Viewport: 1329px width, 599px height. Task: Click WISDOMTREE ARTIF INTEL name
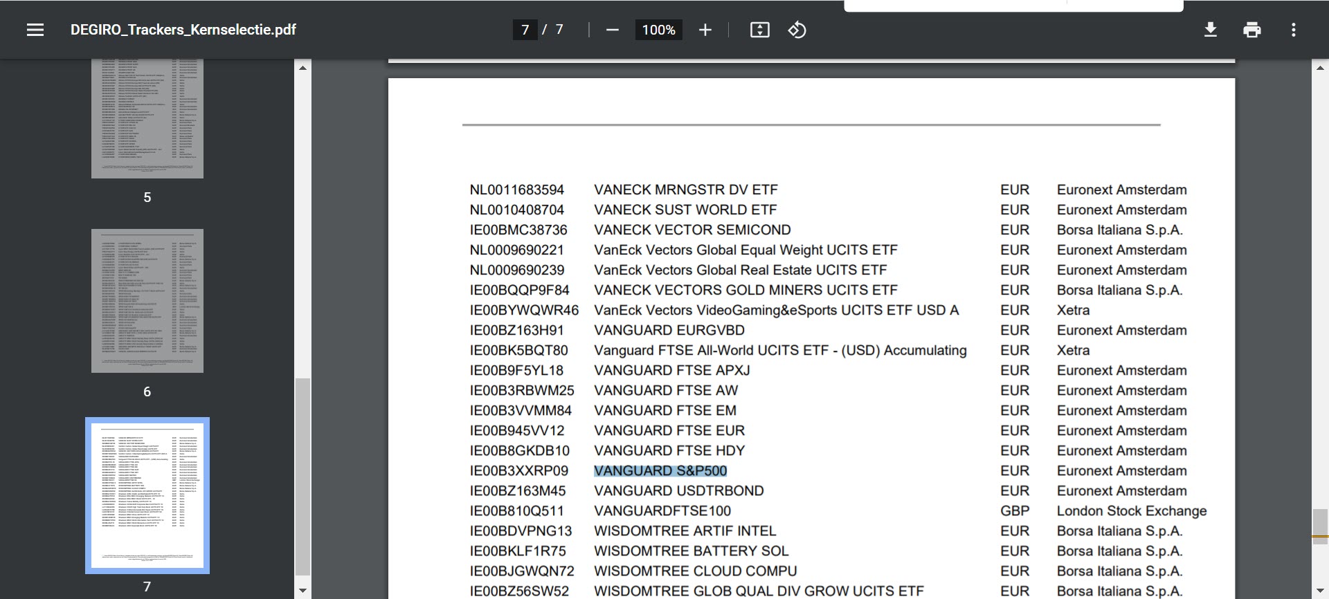[685, 531]
